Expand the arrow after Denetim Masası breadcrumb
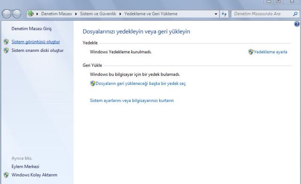The width and height of the screenshot is (301, 184). (x=76, y=14)
